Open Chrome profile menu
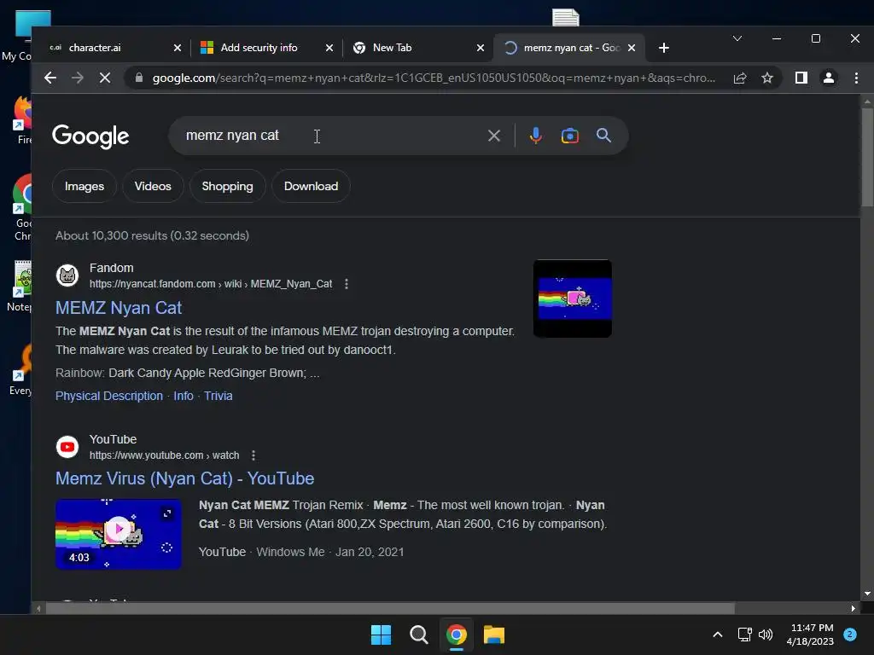Screen dimensions: 874x655 829,78
